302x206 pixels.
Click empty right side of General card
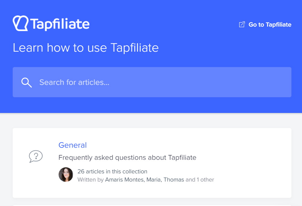[x=256, y=163]
